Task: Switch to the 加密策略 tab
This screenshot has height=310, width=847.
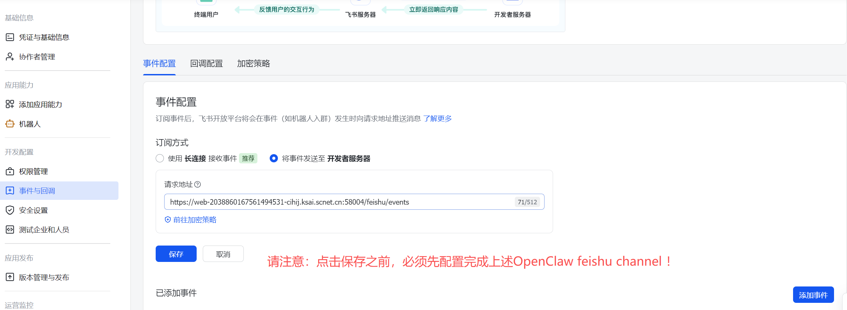Action: [253, 63]
